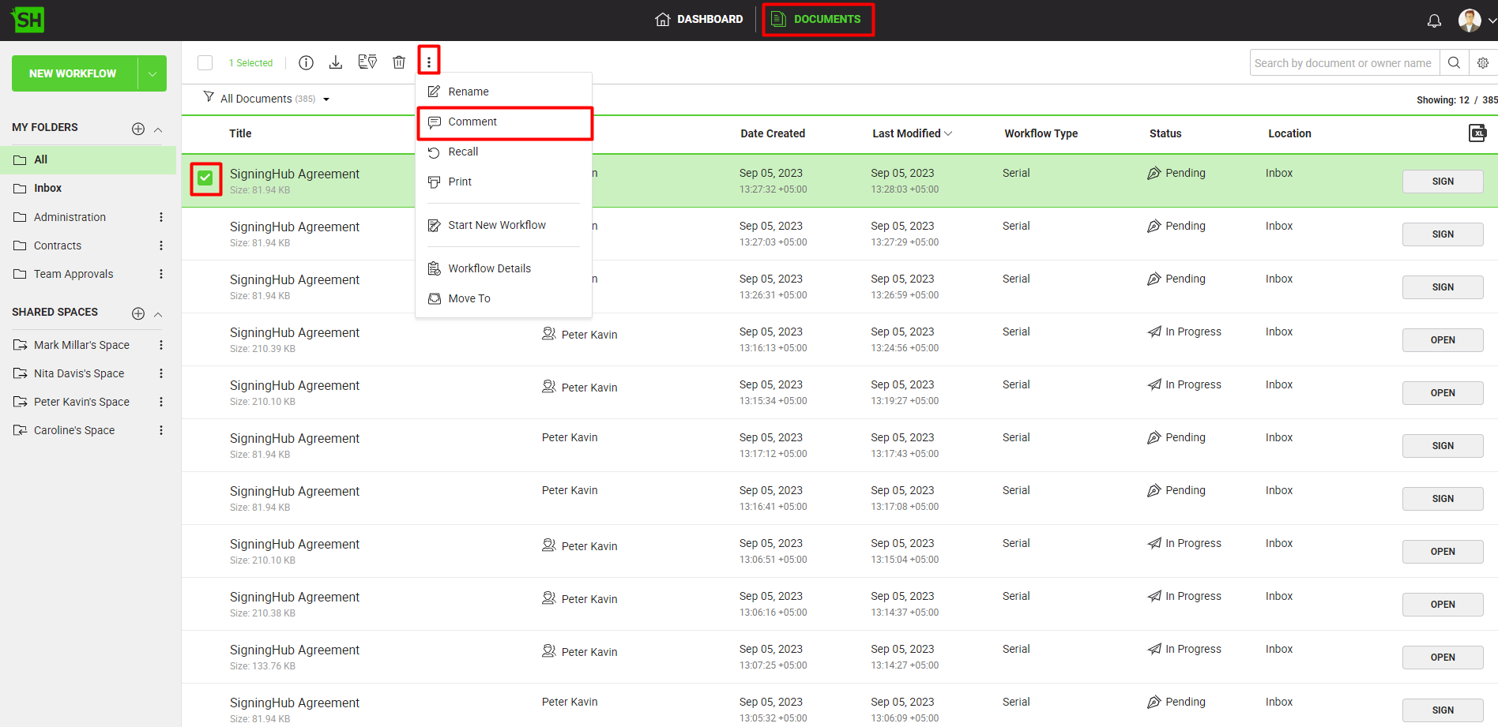Collapse the Shared Spaces section
This screenshot has width=1498, height=727.
pos(158,314)
